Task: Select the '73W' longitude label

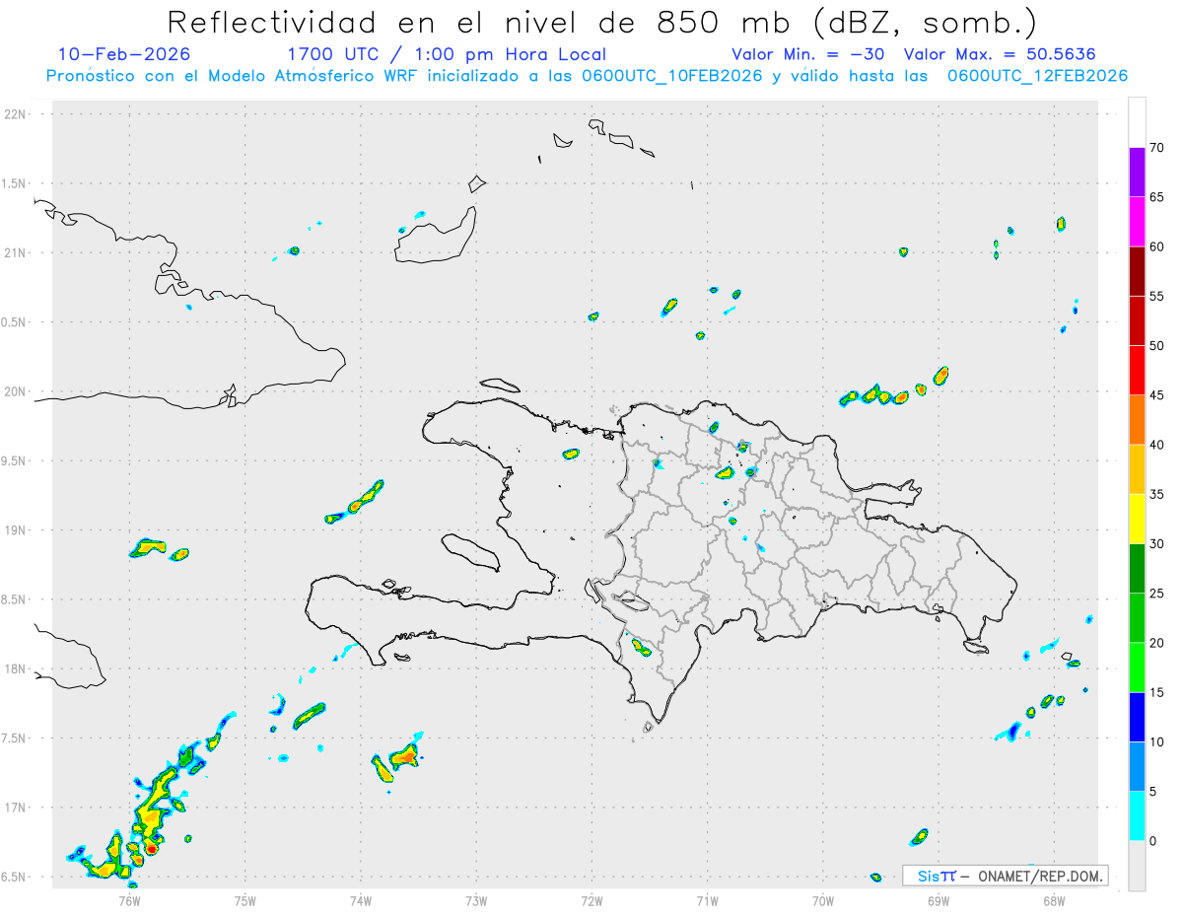Action: [x=476, y=900]
